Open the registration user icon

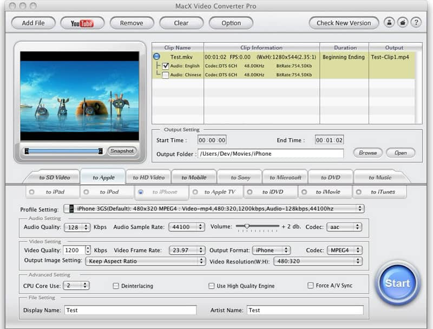pos(389,23)
